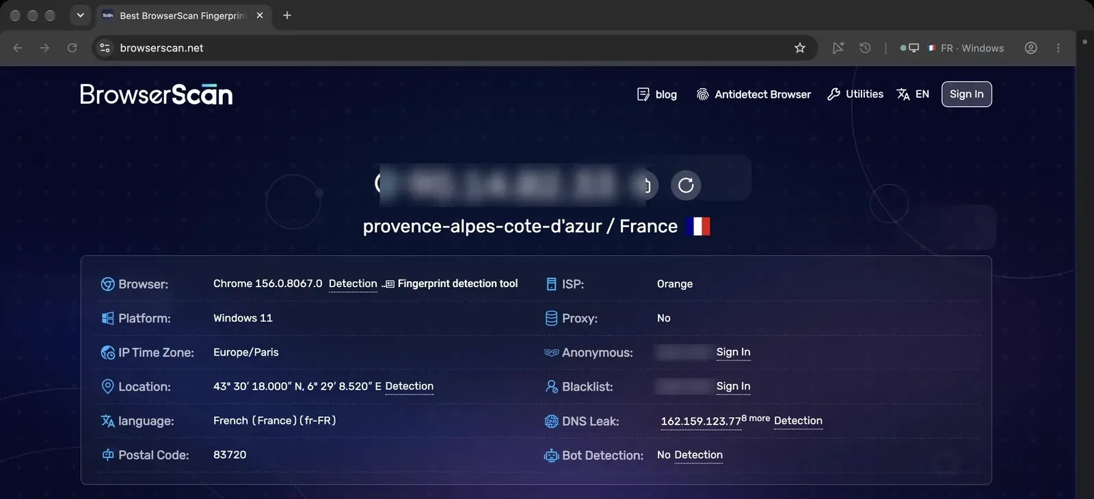Open the user profile icon in toolbar
The image size is (1094, 499).
[1031, 48]
